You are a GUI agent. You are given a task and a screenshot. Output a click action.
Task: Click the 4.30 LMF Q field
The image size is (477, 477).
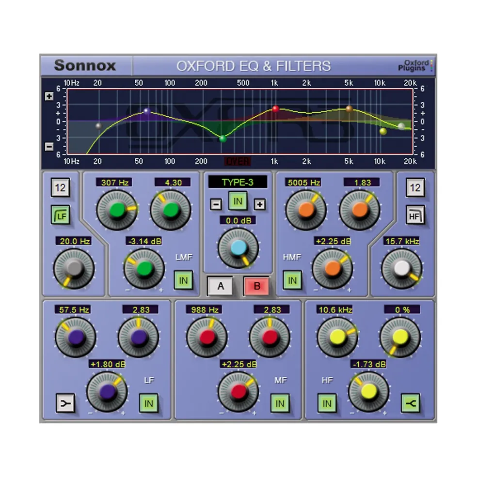coord(173,183)
